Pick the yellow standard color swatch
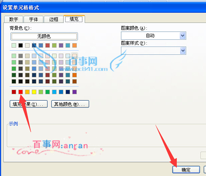Viewport: 206px width, 176px height. 34,92
